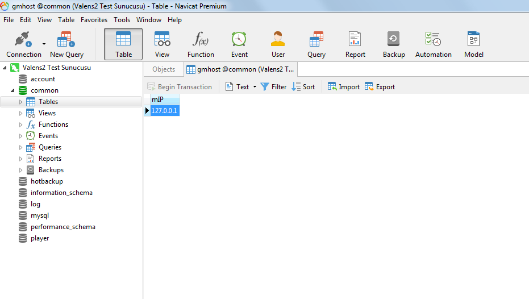Screen dimensions: 529x299
Task: Open the Event toolbar button
Action: click(239, 44)
